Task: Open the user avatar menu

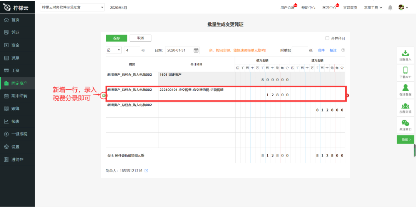Action: pos(403,7)
